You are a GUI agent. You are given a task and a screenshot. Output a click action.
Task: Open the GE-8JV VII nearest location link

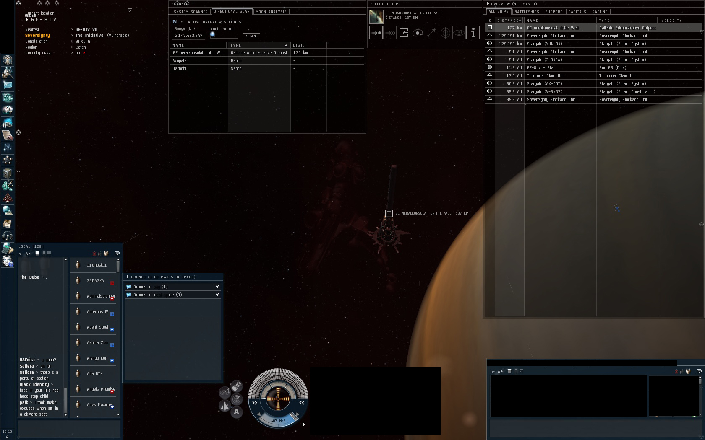point(86,30)
